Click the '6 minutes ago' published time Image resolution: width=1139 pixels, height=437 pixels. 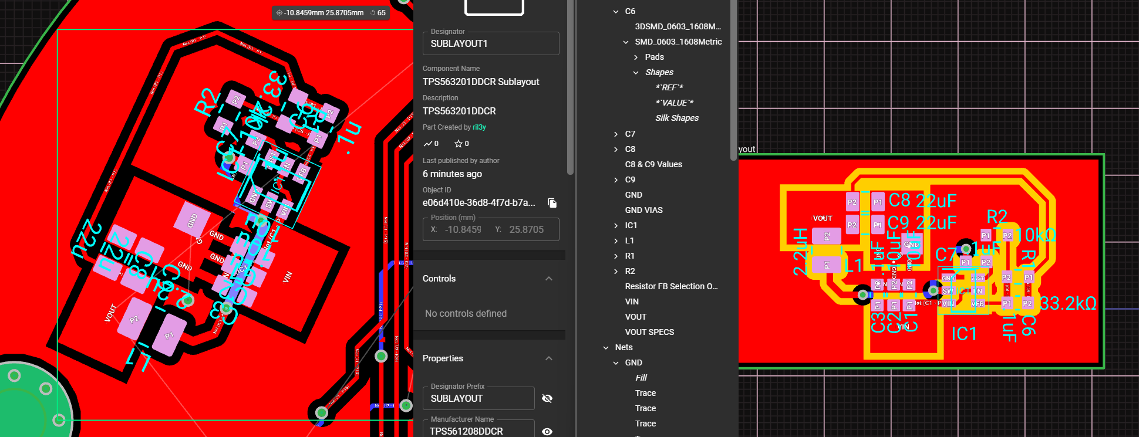[452, 174]
